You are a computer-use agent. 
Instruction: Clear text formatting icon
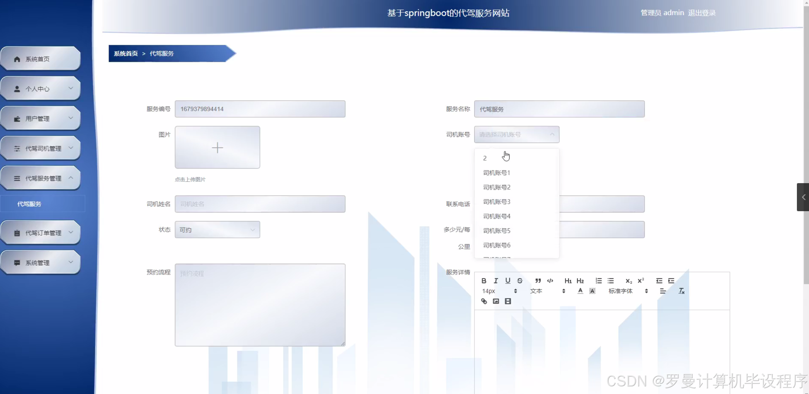point(681,291)
